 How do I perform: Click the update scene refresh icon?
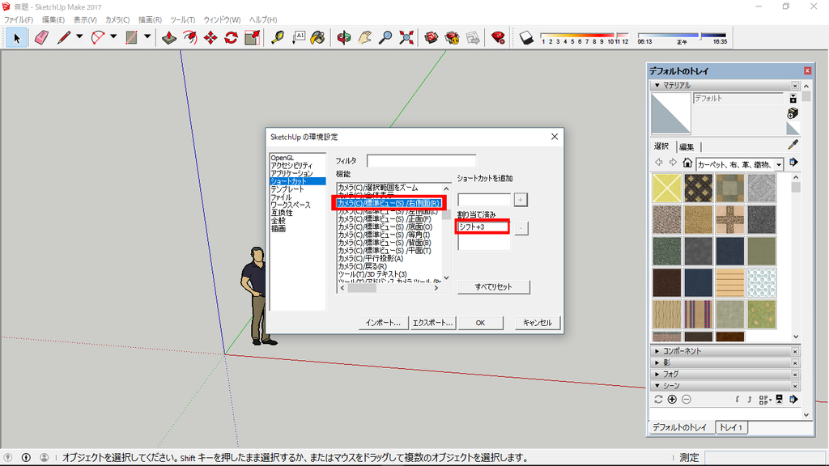point(658,400)
